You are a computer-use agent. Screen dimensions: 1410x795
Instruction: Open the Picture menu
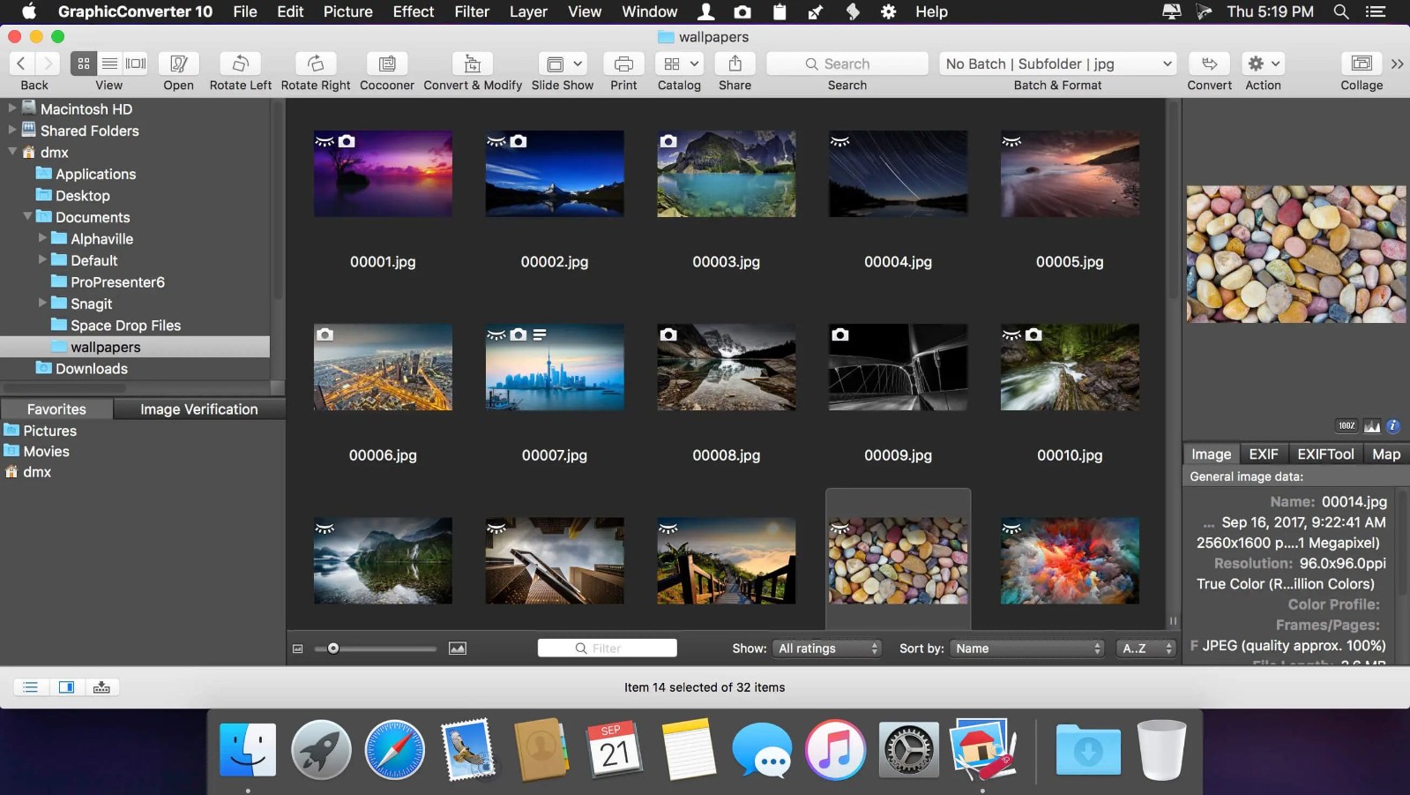point(348,11)
